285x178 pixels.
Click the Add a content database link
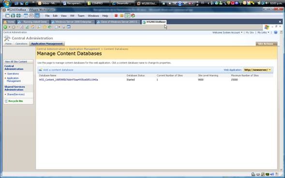pyautogui.click(x=58, y=70)
